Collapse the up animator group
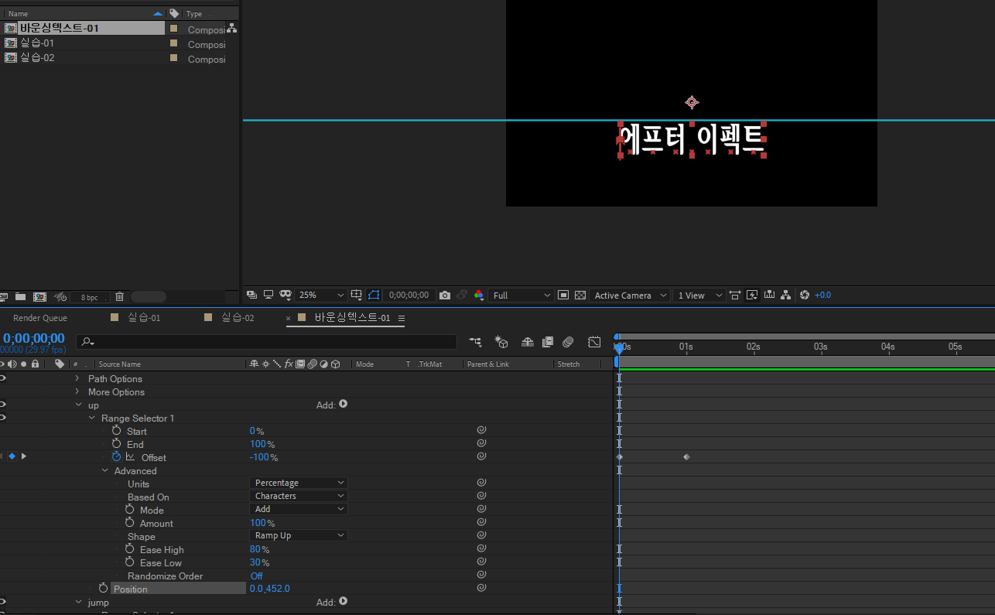Viewport: 995px width, 615px height. pyautogui.click(x=79, y=405)
